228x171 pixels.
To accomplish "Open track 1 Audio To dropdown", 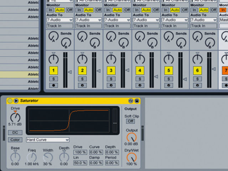I will 60,20.
